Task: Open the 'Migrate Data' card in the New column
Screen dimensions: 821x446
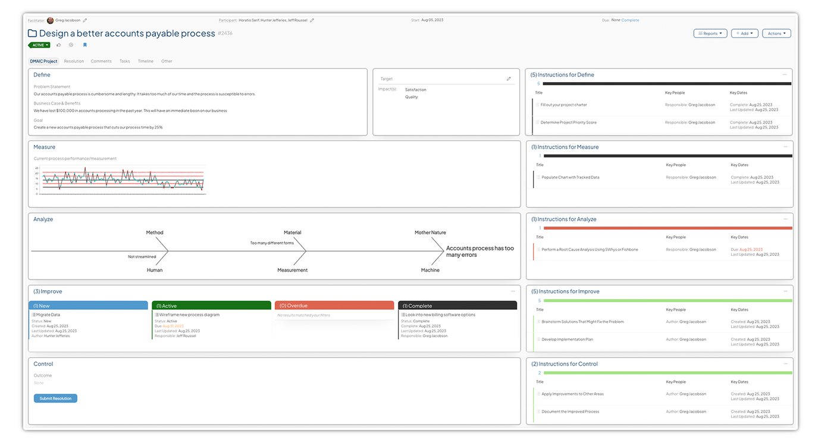Action: point(48,315)
